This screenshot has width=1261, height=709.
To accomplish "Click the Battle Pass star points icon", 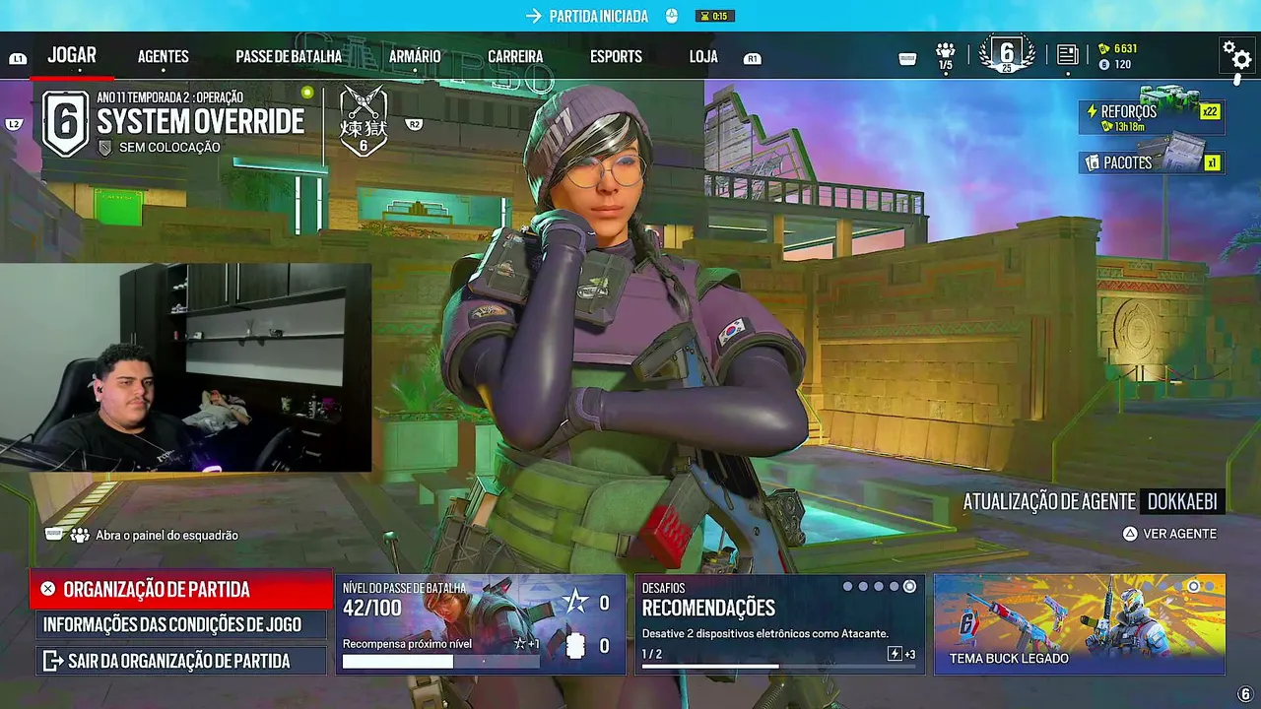I will click(576, 603).
